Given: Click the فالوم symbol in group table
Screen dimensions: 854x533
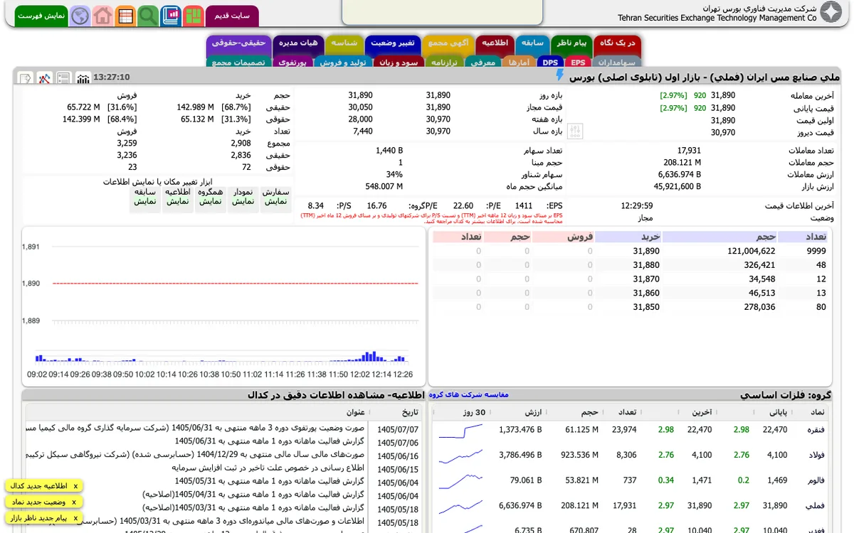Looking at the screenshot, I should pos(816,480).
